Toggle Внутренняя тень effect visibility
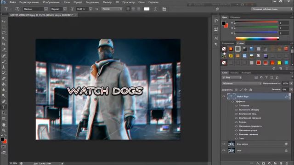The width and height of the screenshot is (294, 165). click(x=237, y=114)
